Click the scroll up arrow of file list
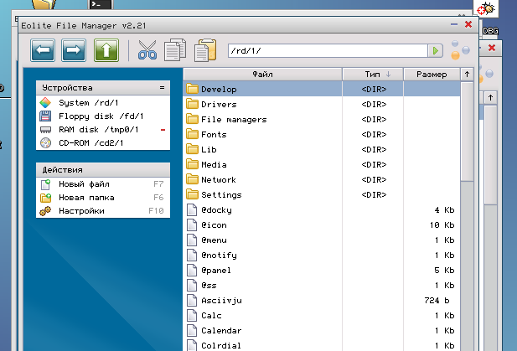Viewport: 517px width, 351px height. tap(467, 75)
